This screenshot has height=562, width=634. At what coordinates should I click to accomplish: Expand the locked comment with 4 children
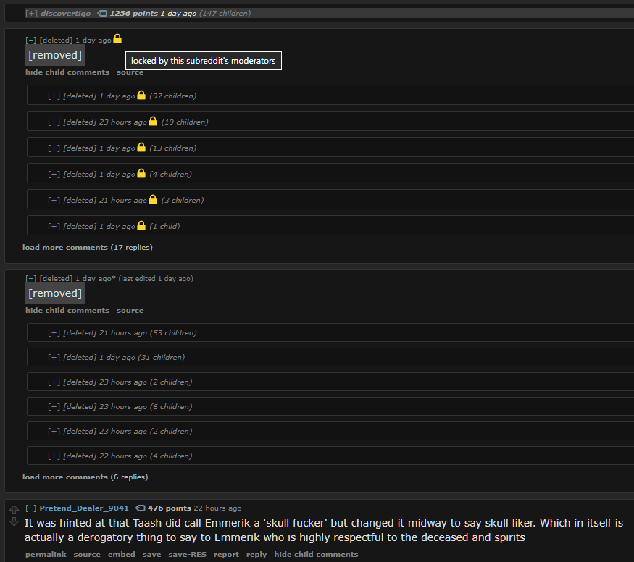(x=54, y=174)
